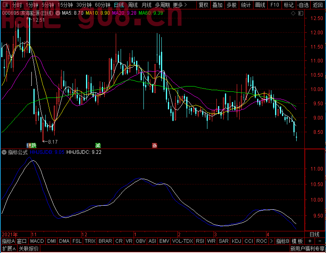Select the 30分钟 period tab
The image size is (326, 253).
coord(84,5)
